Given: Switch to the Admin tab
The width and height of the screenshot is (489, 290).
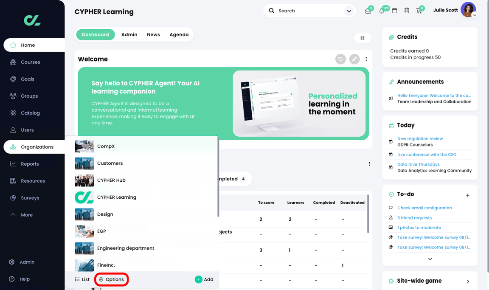Looking at the screenshot, I should coord(129,35).
